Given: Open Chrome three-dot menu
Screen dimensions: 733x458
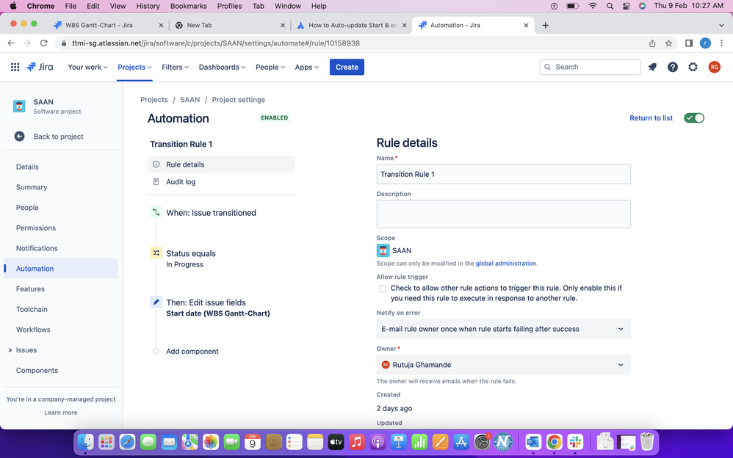Looking at the screenshot, I should [x=721, y=43].
